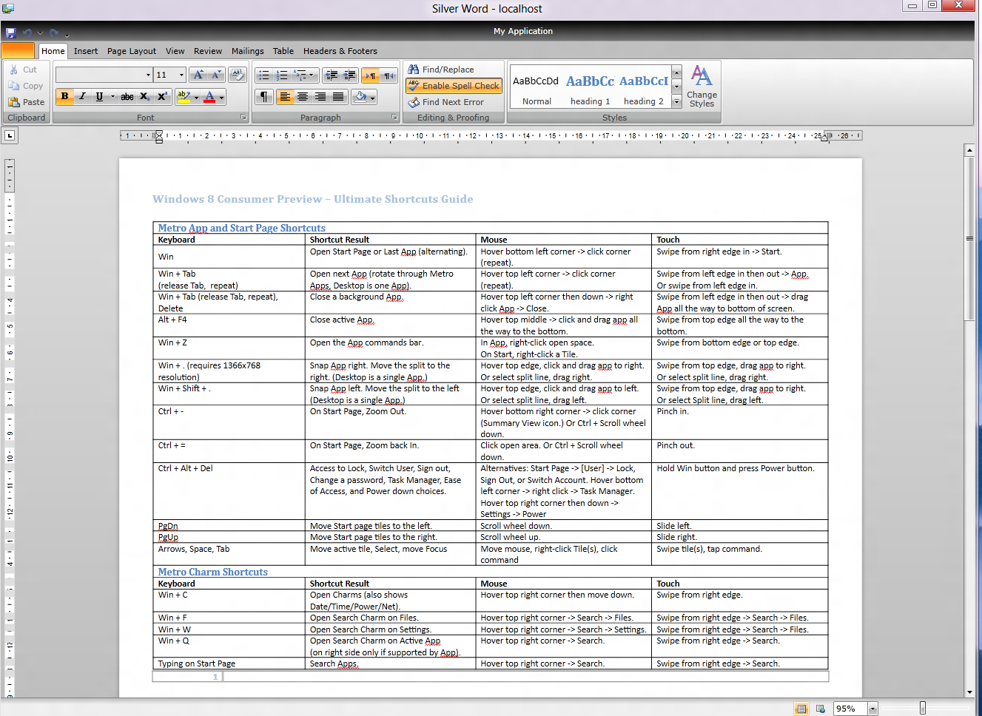982x716 pixels.
Task: Increase paragraph indent
Action: pyautogui.click(x=349, y=75)
